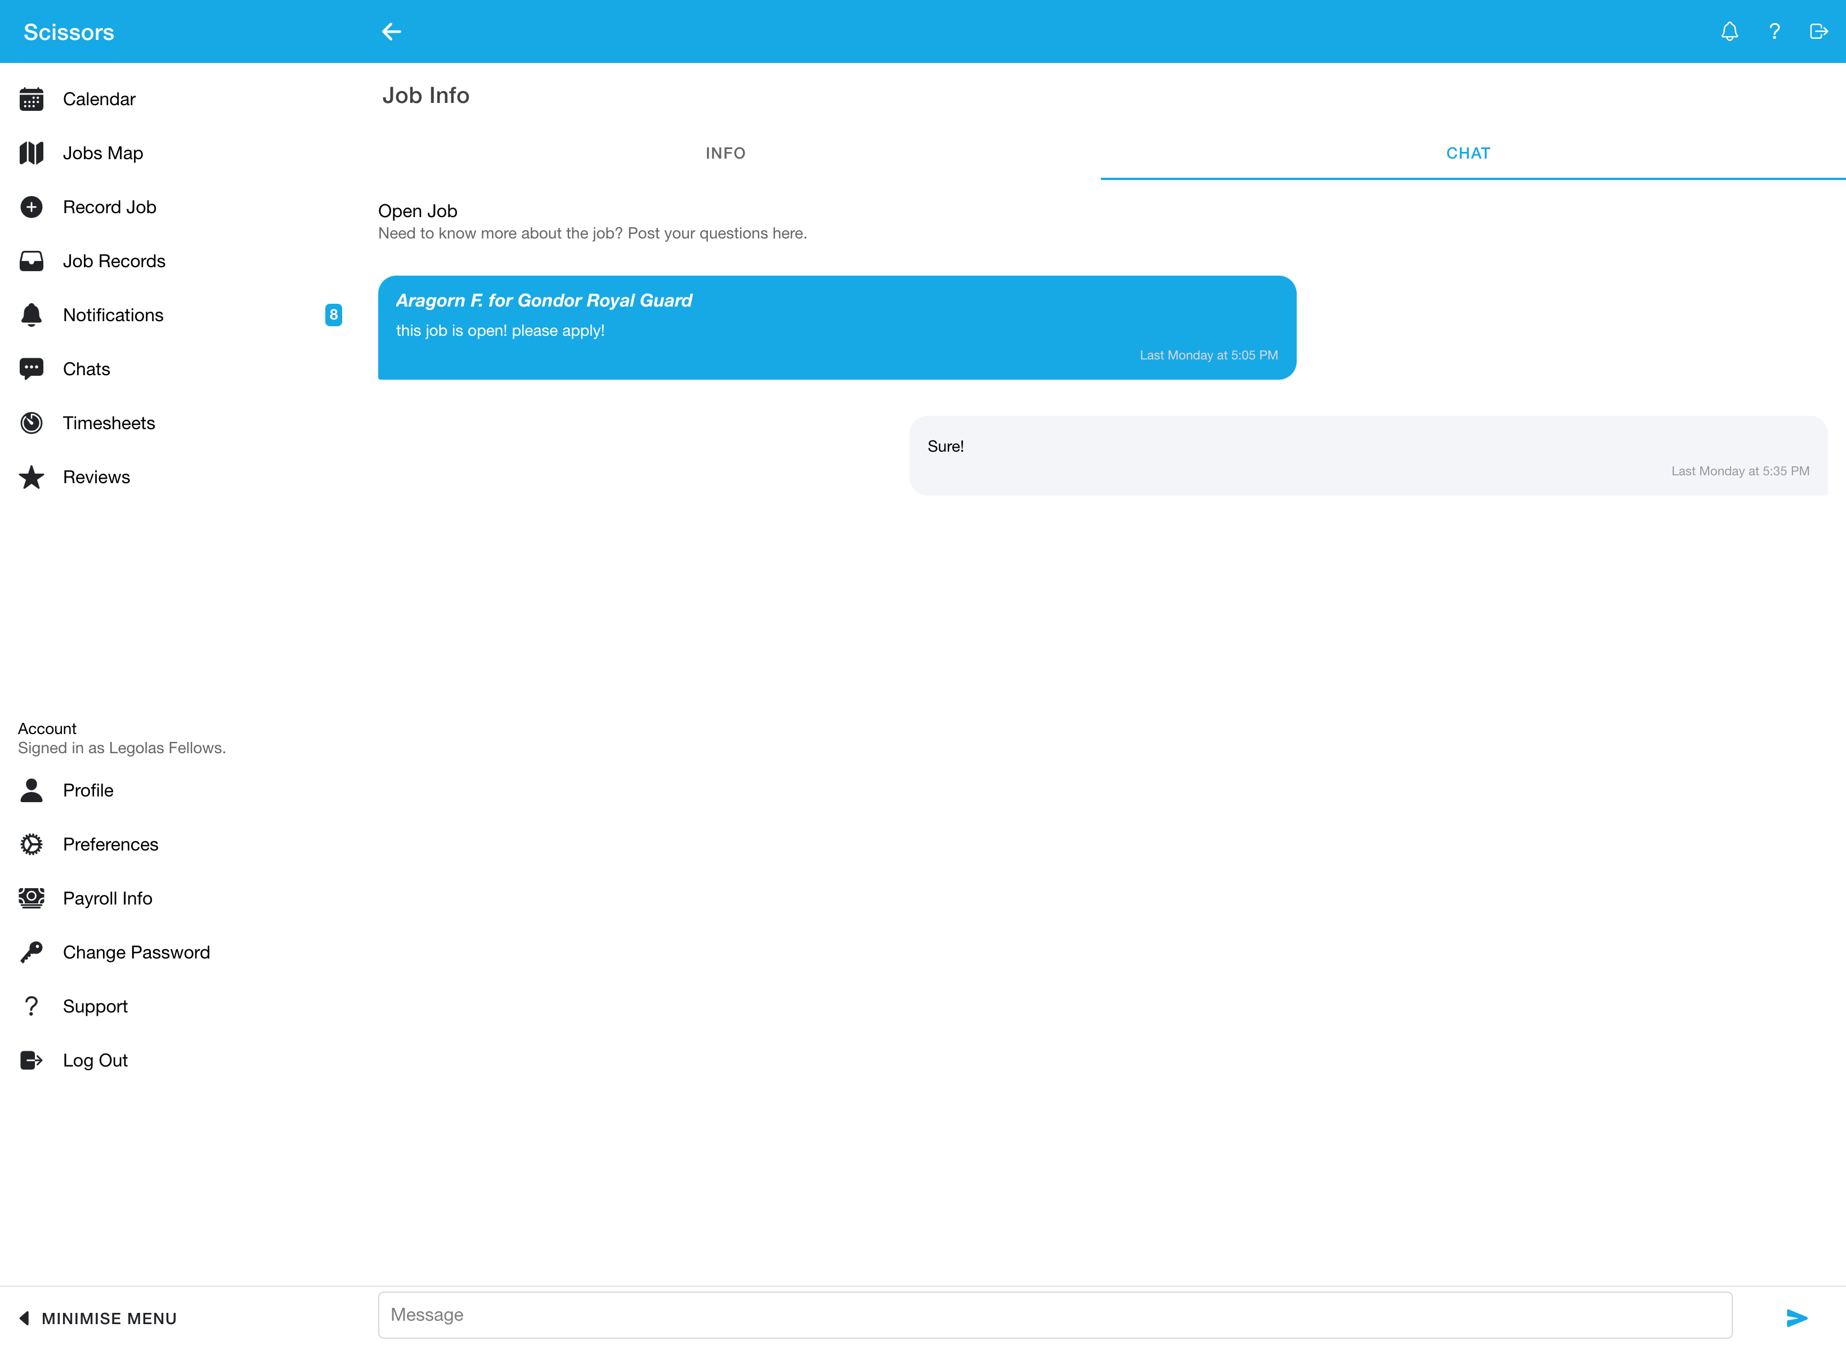Open Change Password

[x=136, y=951]
